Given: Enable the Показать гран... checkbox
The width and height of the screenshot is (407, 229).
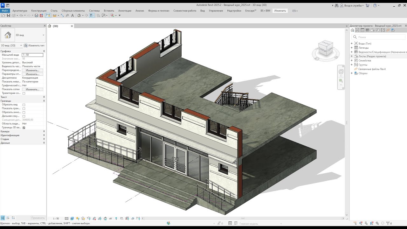Looking at the screenshot, I should (x=24, y=108).
